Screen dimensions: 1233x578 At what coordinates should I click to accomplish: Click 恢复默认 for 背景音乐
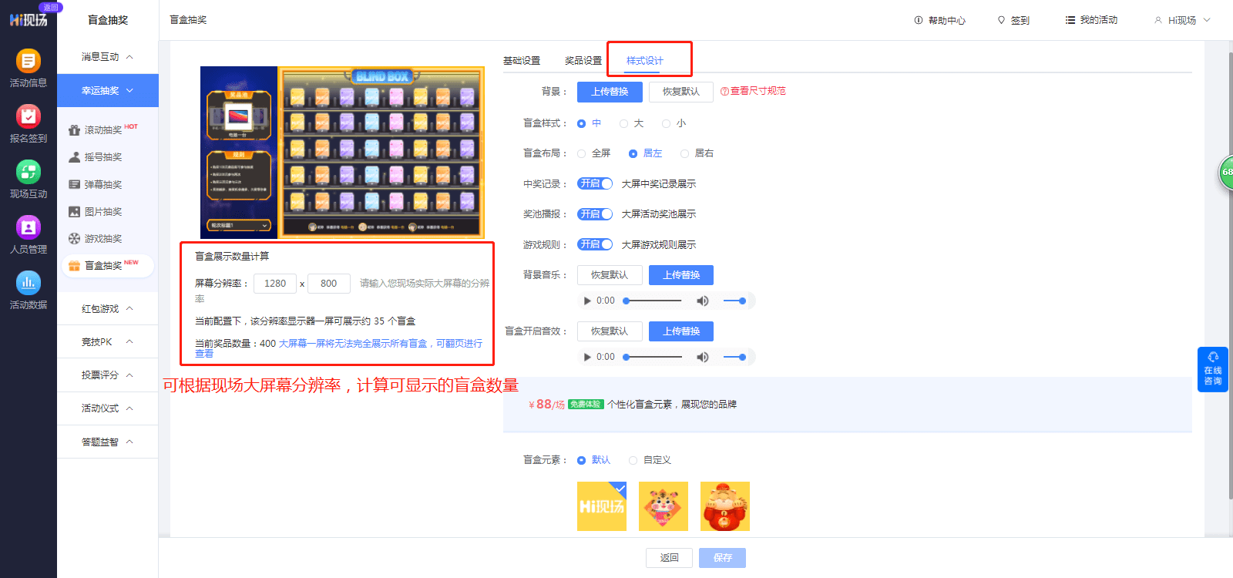(x=610, y=275)
